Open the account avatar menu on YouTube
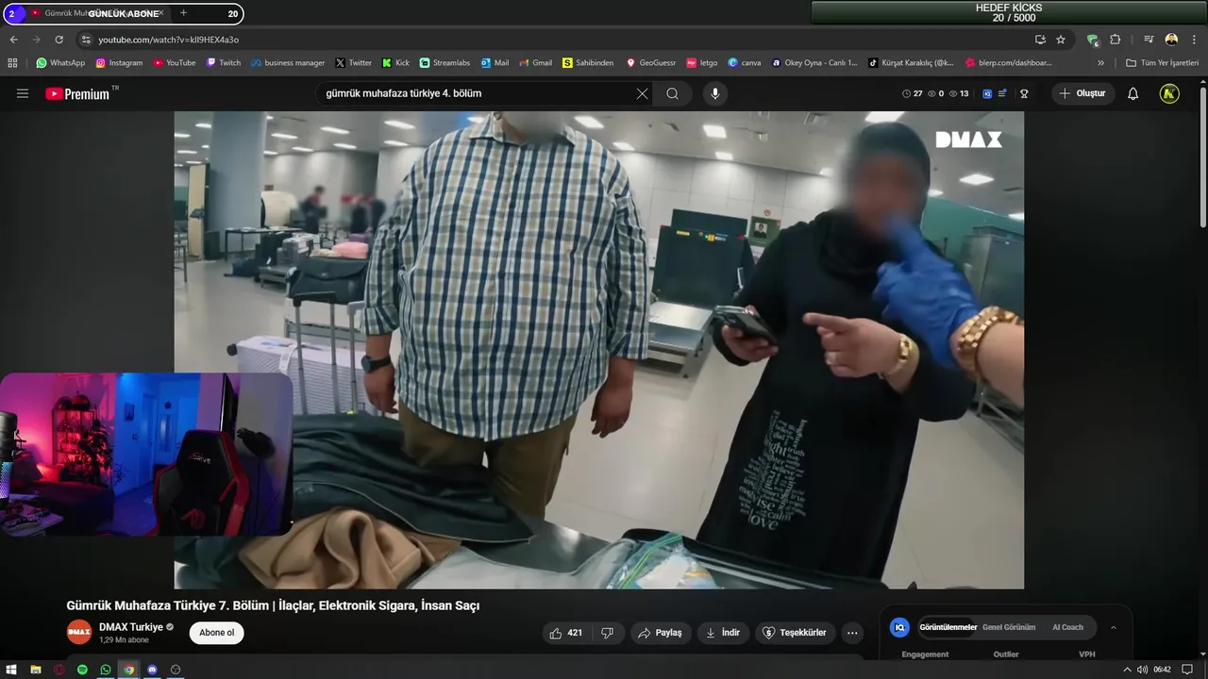1208x679 pixels. 1169,93
